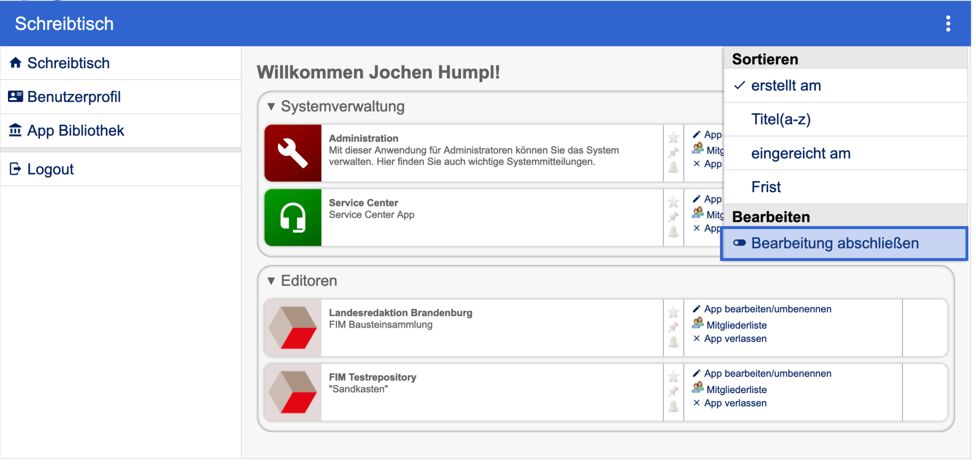Screen dimensions: 976x467
Task: Click the star icon for FIM Testrepository
Action: point(673,377)
